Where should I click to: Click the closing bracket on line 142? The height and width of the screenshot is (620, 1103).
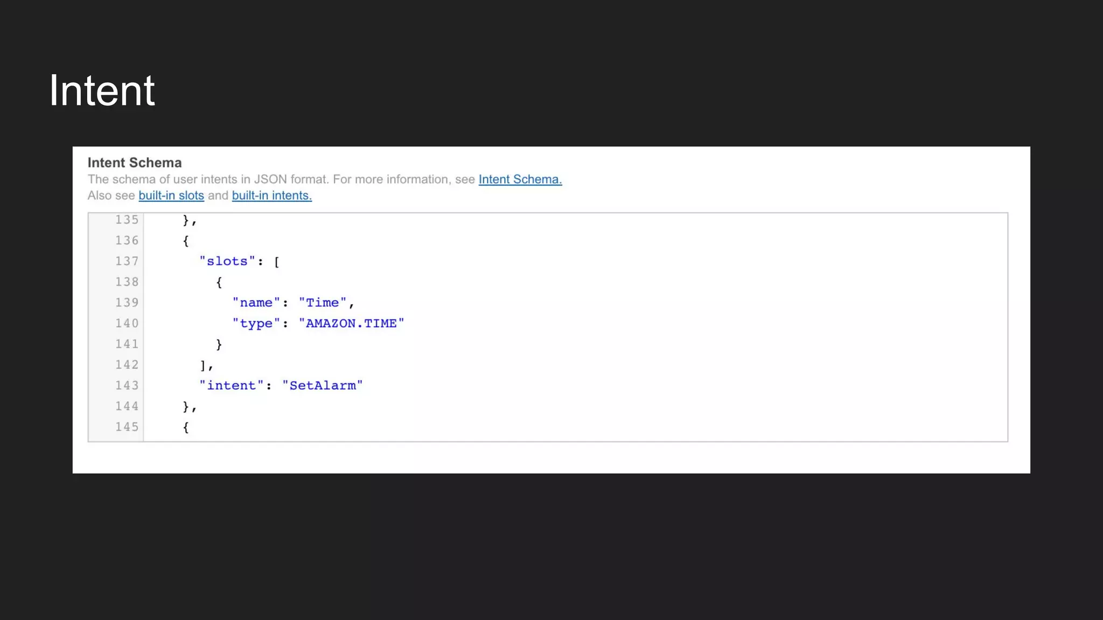(x=203, y=365)
